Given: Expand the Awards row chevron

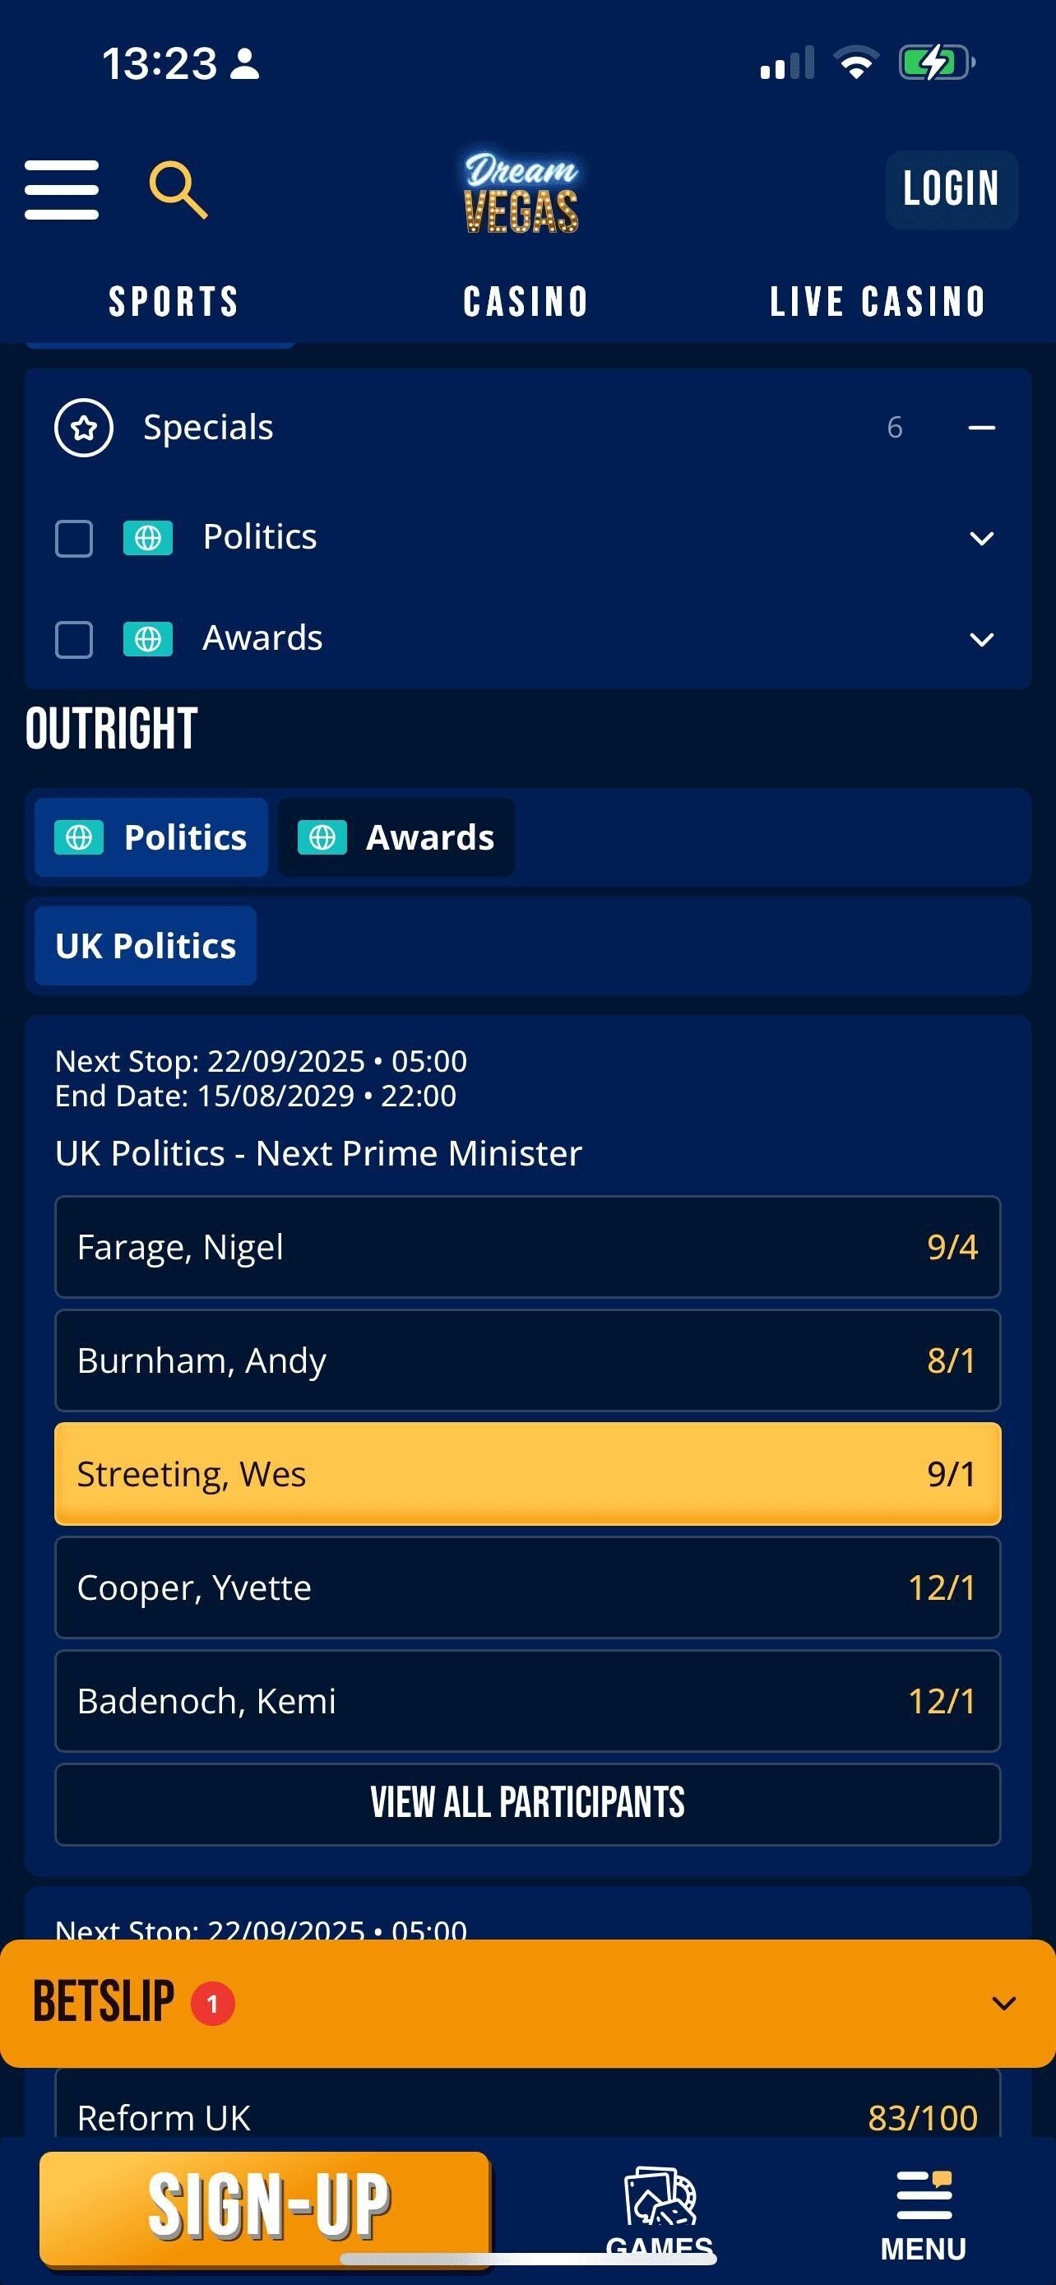Looking at the screenshot, I should (980, 640).
